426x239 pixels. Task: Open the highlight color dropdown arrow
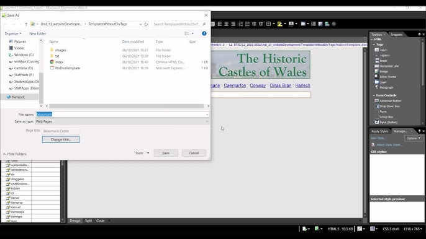tap(284, 24)
